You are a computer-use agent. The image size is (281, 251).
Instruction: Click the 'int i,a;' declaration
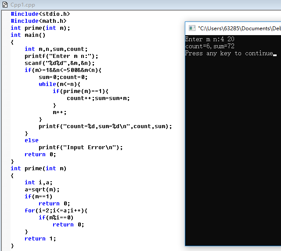pyautogui.click(x=39, y=183)
